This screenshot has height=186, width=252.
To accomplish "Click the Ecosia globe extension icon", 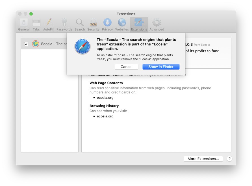I will coord(36,44).
